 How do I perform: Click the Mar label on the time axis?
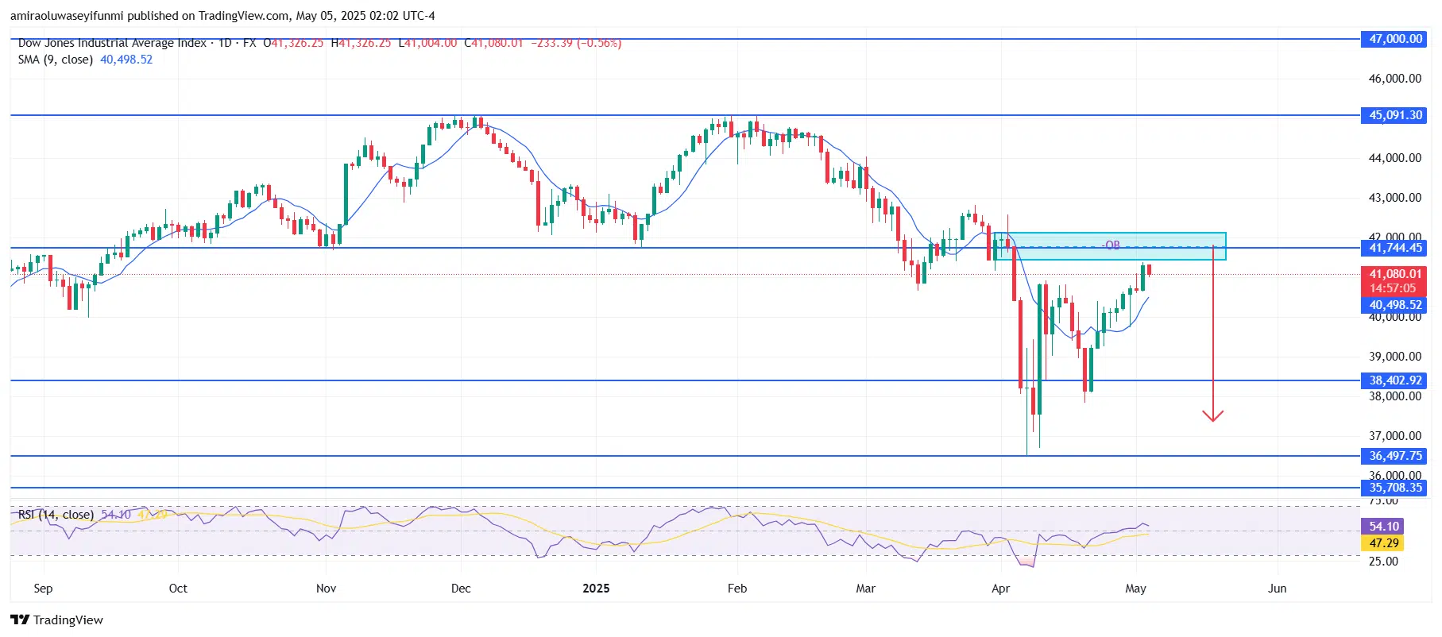865,589
